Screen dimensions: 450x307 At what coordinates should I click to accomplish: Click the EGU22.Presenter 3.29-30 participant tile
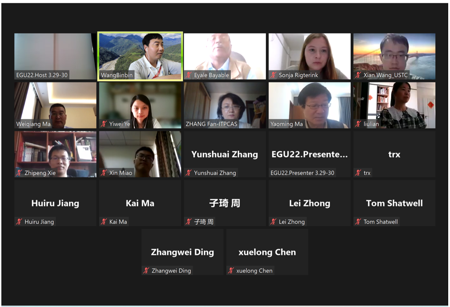309,154
